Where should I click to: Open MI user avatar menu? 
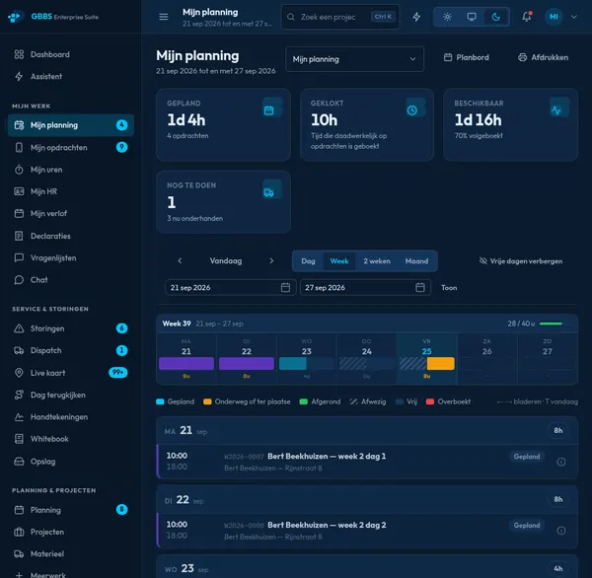coord(554,17)
